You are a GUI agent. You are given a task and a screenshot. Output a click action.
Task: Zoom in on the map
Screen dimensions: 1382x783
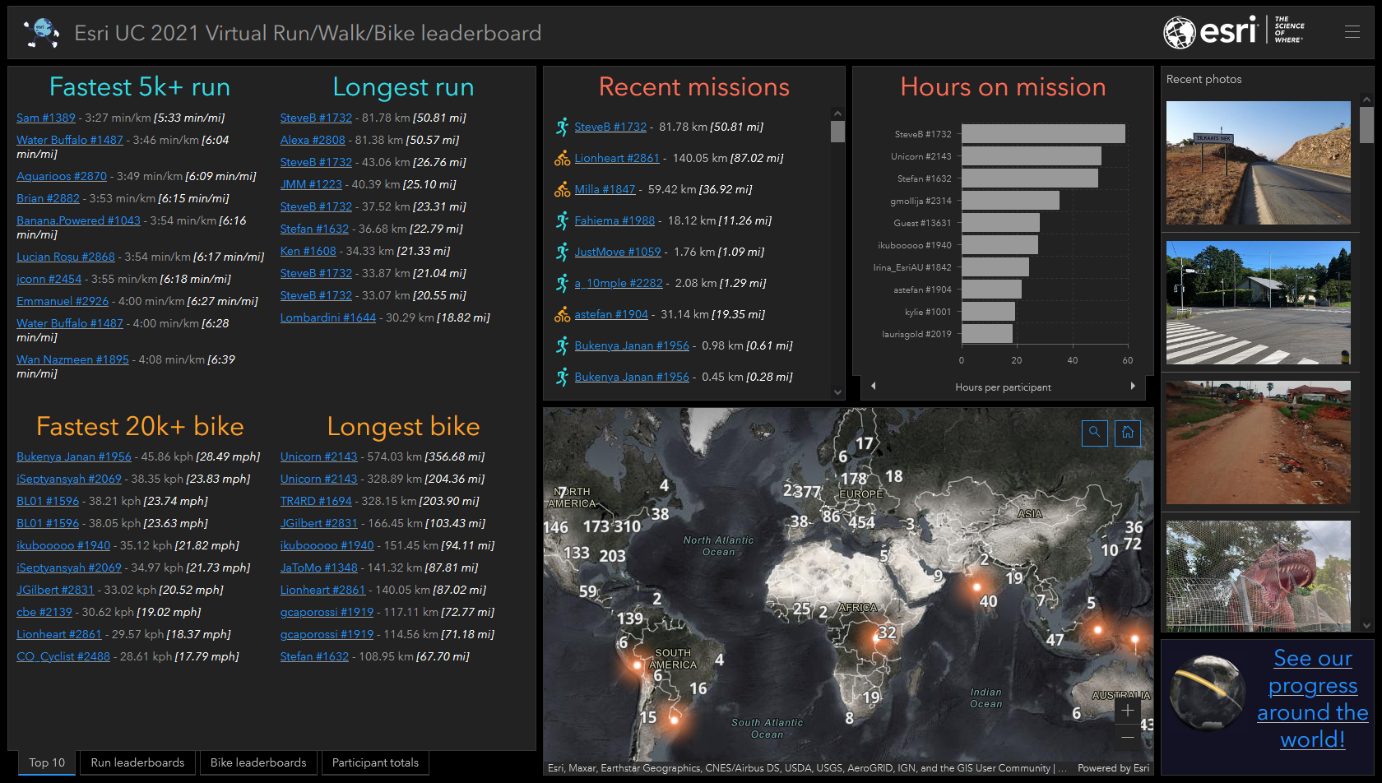click(1128, 711)
